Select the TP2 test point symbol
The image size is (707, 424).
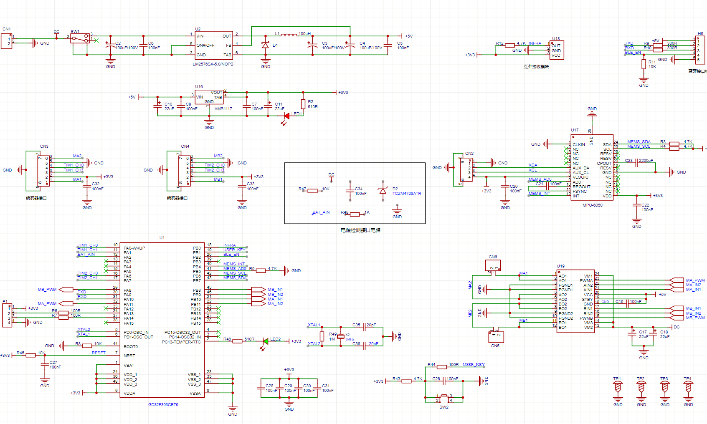click(641, 388)
